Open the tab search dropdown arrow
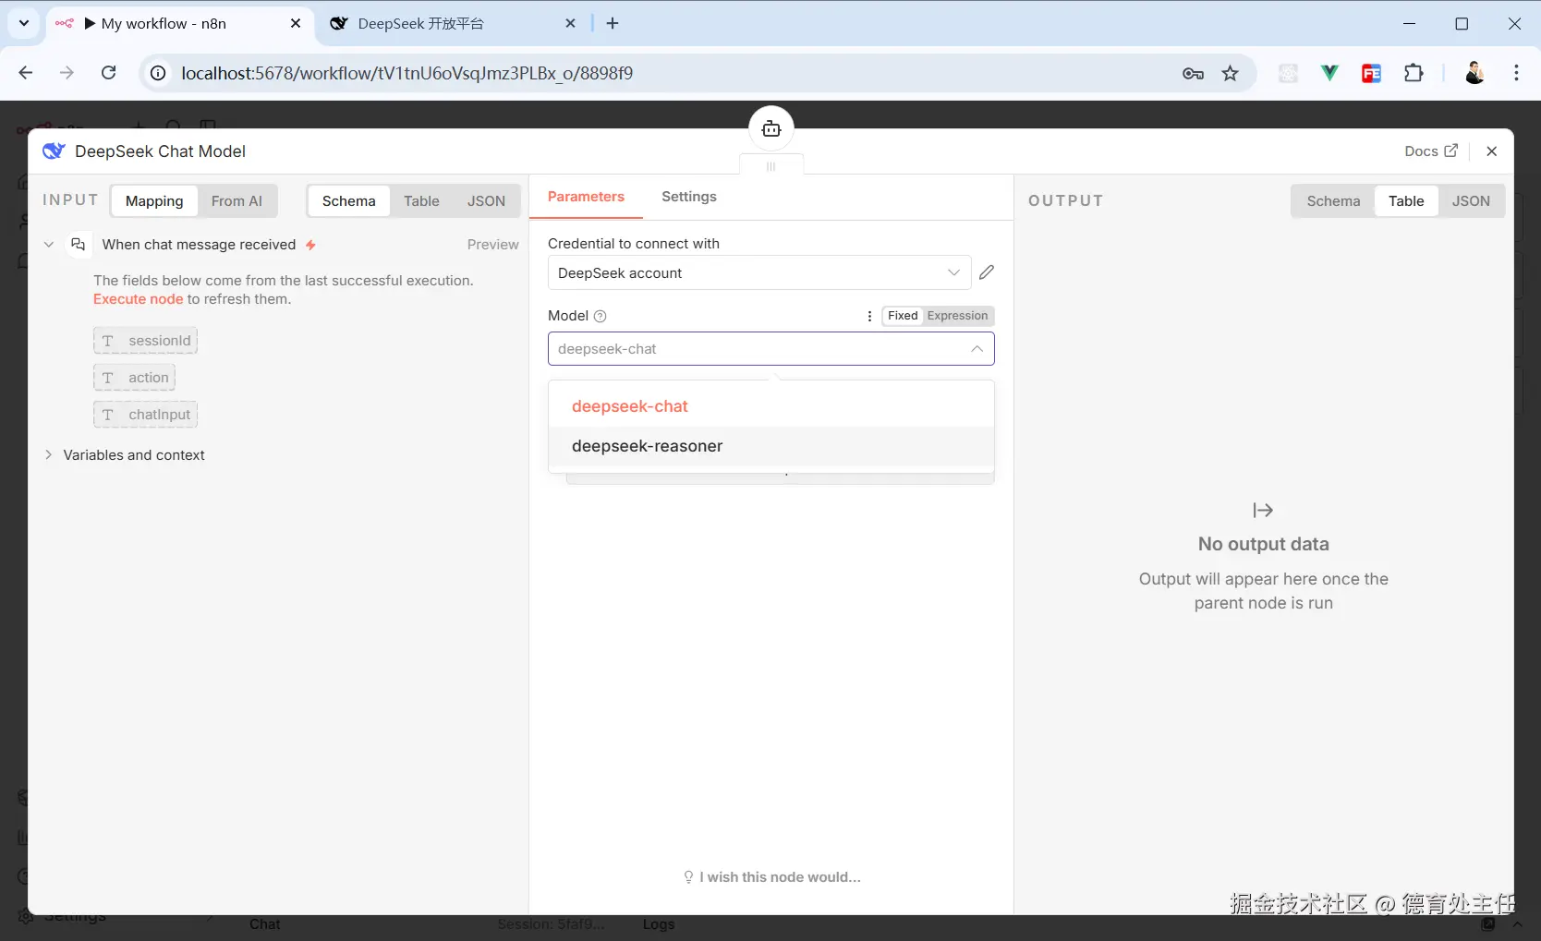 tap(24, 23)
